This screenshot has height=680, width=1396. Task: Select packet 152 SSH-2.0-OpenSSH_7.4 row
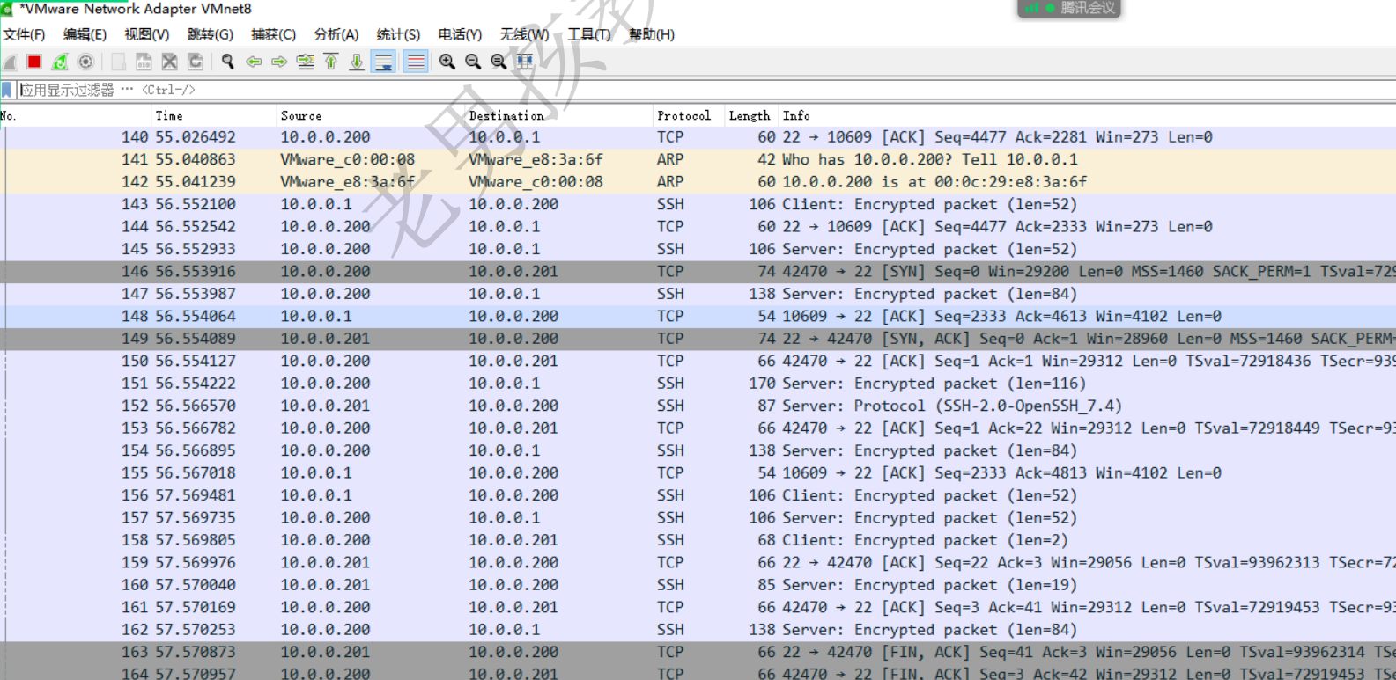[x=698, y=406]
